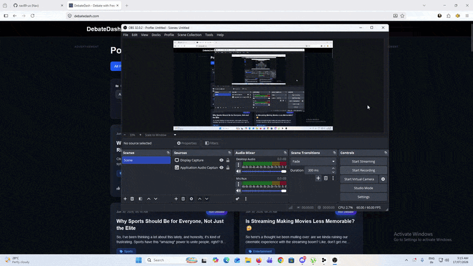The width and height of the screenshot is (473, 266).
Task: Select the Scene item in Scenes list
Action: (146, 160)
